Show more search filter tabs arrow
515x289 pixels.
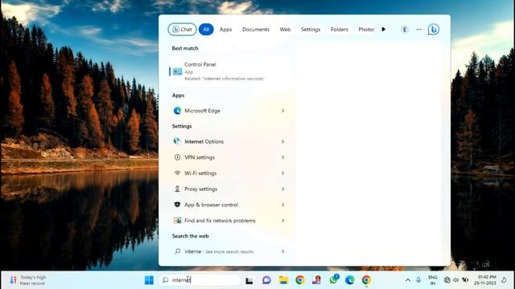384,30
